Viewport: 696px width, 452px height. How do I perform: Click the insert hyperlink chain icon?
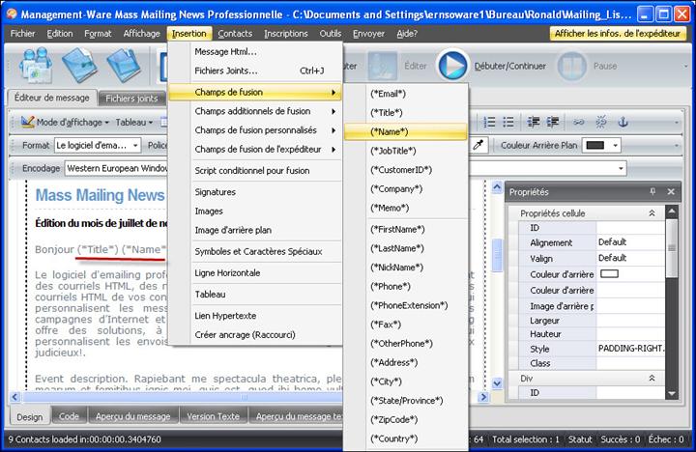tap(578, 122)
